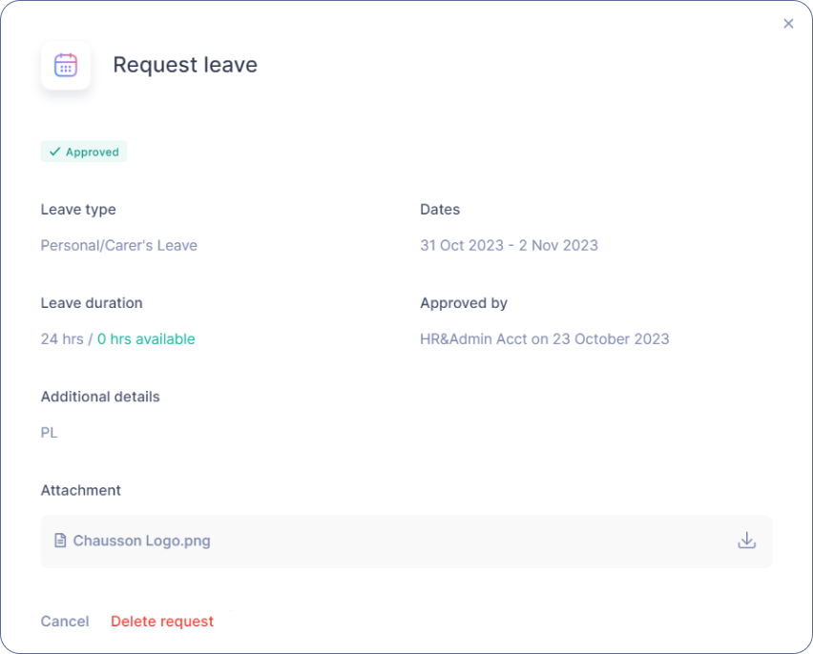
Task: Click the Delete request button
Action: tap(161, 621)
